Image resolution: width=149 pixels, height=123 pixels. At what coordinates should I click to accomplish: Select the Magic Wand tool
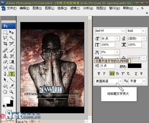tap(12, 38)
